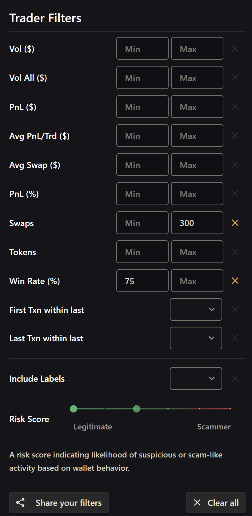Clear the Win Rate filter X icon
The height and width of the screenshot is (516, 252).
tap(235, 281)
